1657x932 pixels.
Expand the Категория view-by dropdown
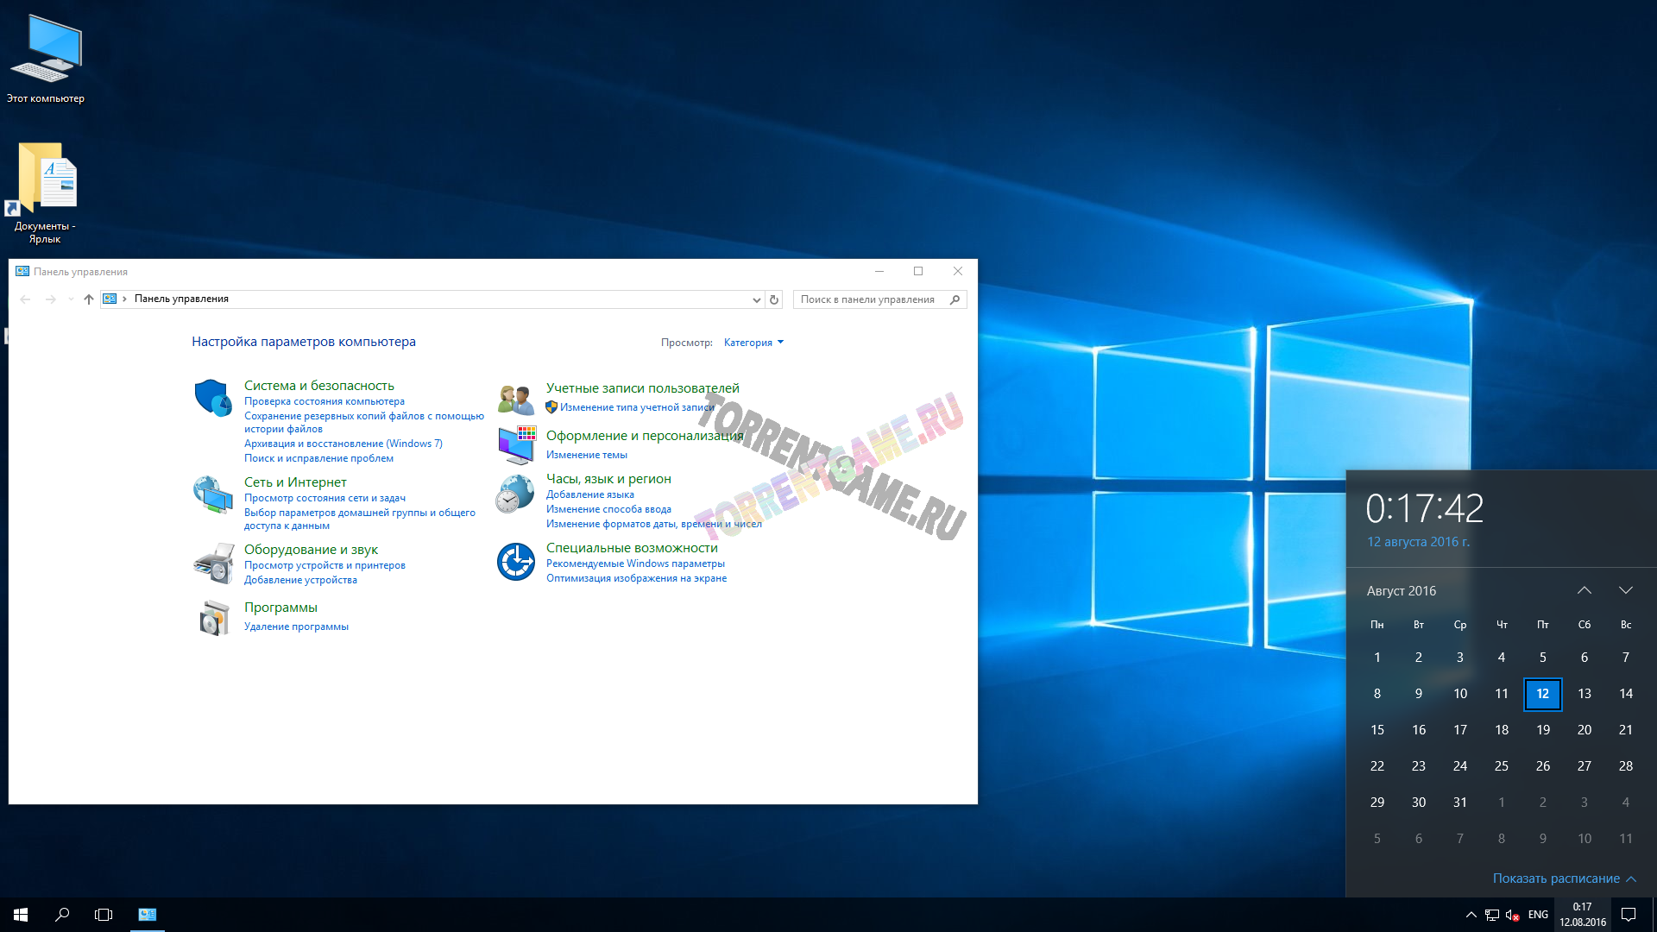[753, 343]
